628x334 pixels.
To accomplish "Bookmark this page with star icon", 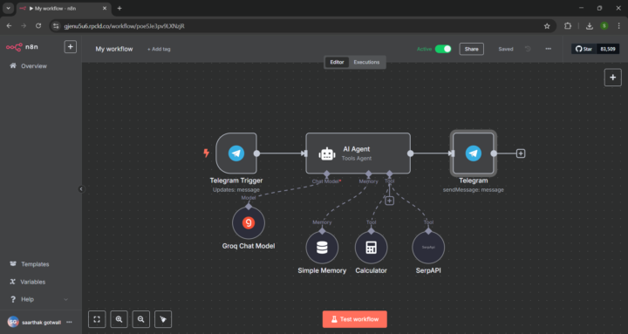I will [x=547, y=26].
